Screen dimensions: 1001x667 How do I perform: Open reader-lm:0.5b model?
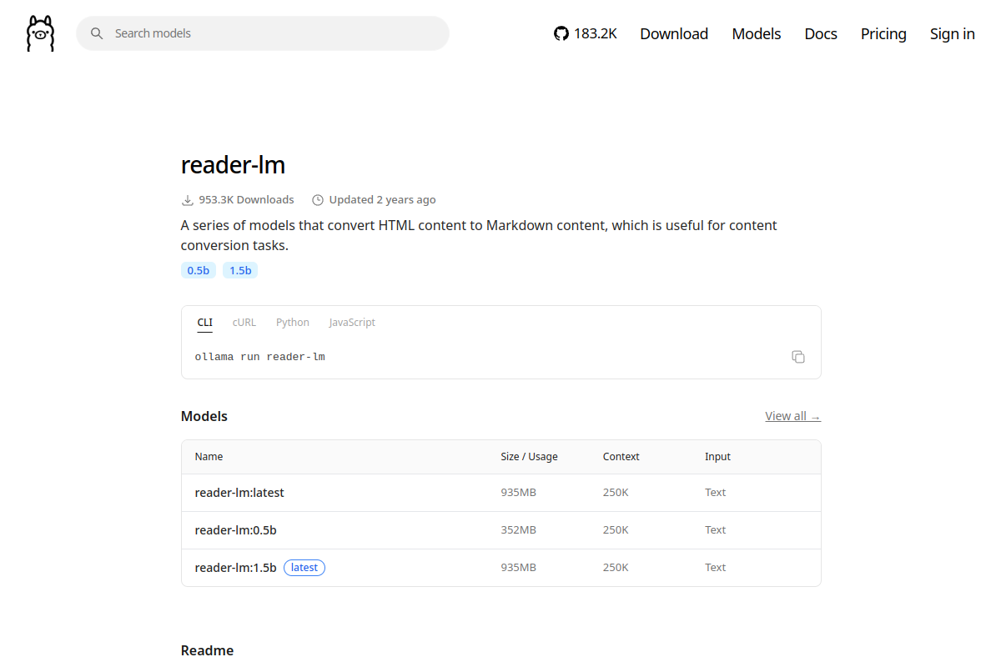pyautogui.click(x=235, y=530)
